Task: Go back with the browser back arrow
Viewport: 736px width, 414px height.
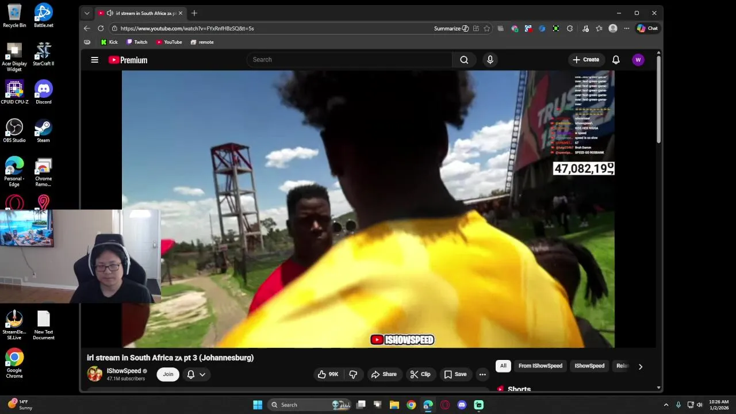Action: pyautogui.click(x=87, y=28)
